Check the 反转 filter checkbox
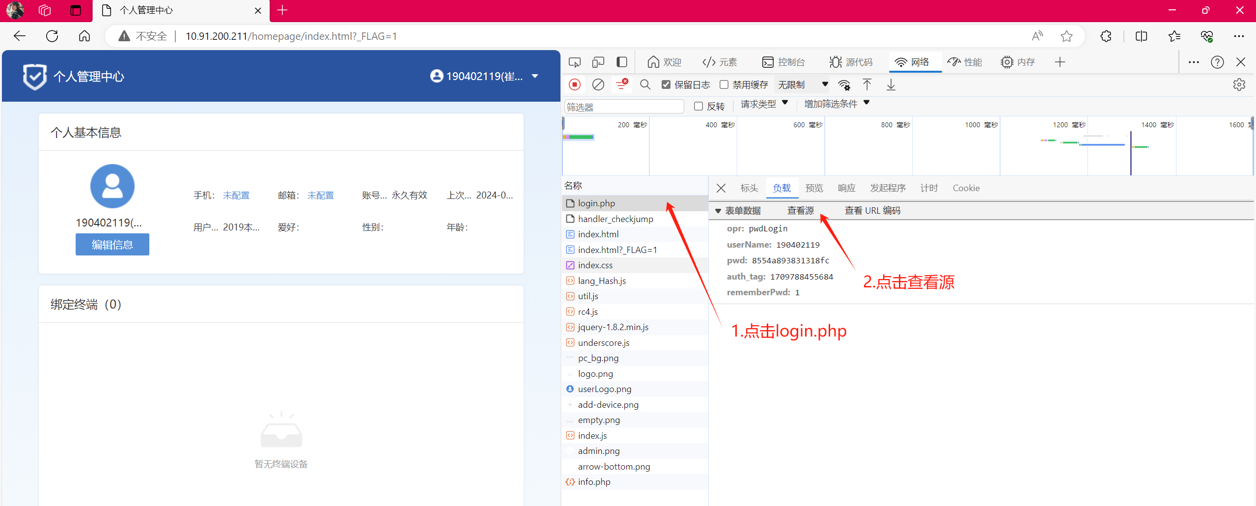 (x=698, y=106)
